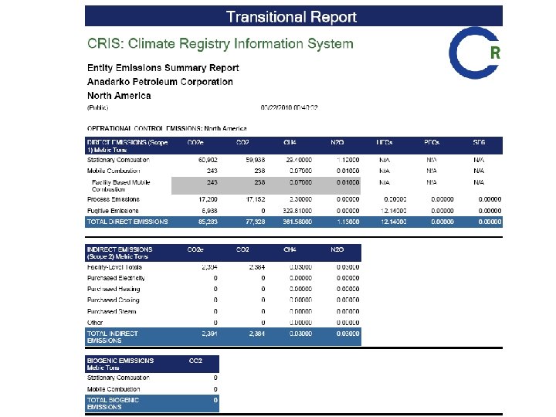The height and width of the screenshot is (417, 556).
Task: Click HFCs value 12.14000 in Fugitive Emissions row
Action: [393, 211]
